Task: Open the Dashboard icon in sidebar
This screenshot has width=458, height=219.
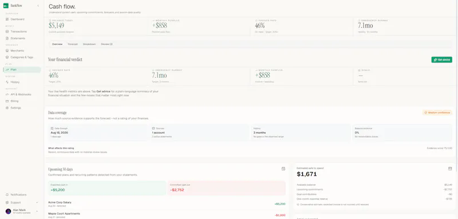Action: pos(7,19)
